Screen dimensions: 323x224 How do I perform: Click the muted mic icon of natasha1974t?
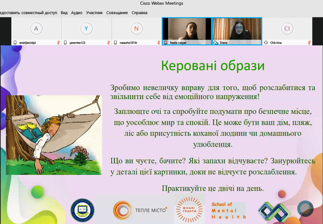(159, 42)
